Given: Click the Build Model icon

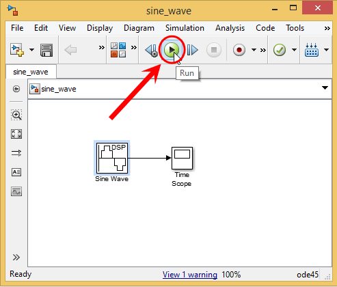Looking at the screenshot, I should [x=312, y=50].
